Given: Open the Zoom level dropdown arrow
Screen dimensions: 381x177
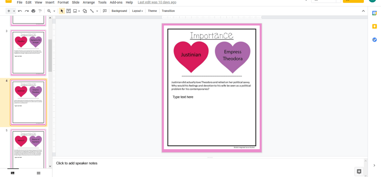Looking at the screenshot, I should pyautogui.click(x=54, y=11).
